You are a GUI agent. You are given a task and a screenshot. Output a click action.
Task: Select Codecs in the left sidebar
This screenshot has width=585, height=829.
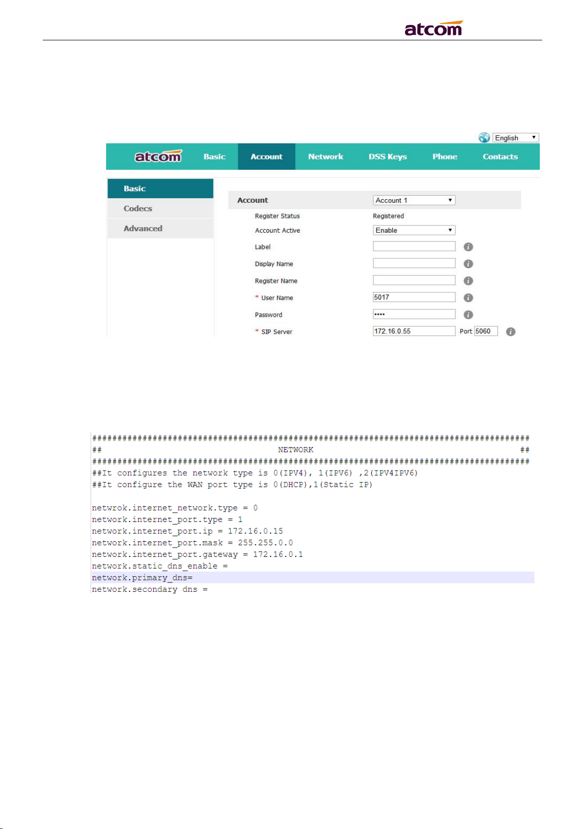tap(138, 209)
